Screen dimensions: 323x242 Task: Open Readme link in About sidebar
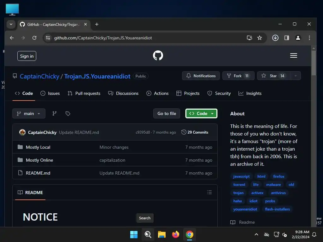[x=243, y=222]
